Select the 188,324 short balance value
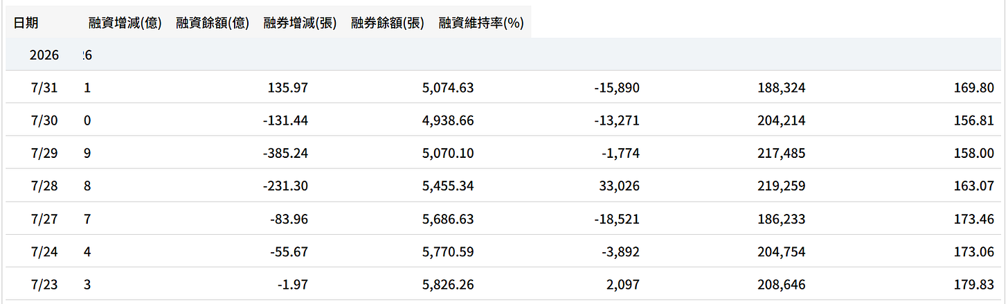1008x304 pixels. click(782, 88)
